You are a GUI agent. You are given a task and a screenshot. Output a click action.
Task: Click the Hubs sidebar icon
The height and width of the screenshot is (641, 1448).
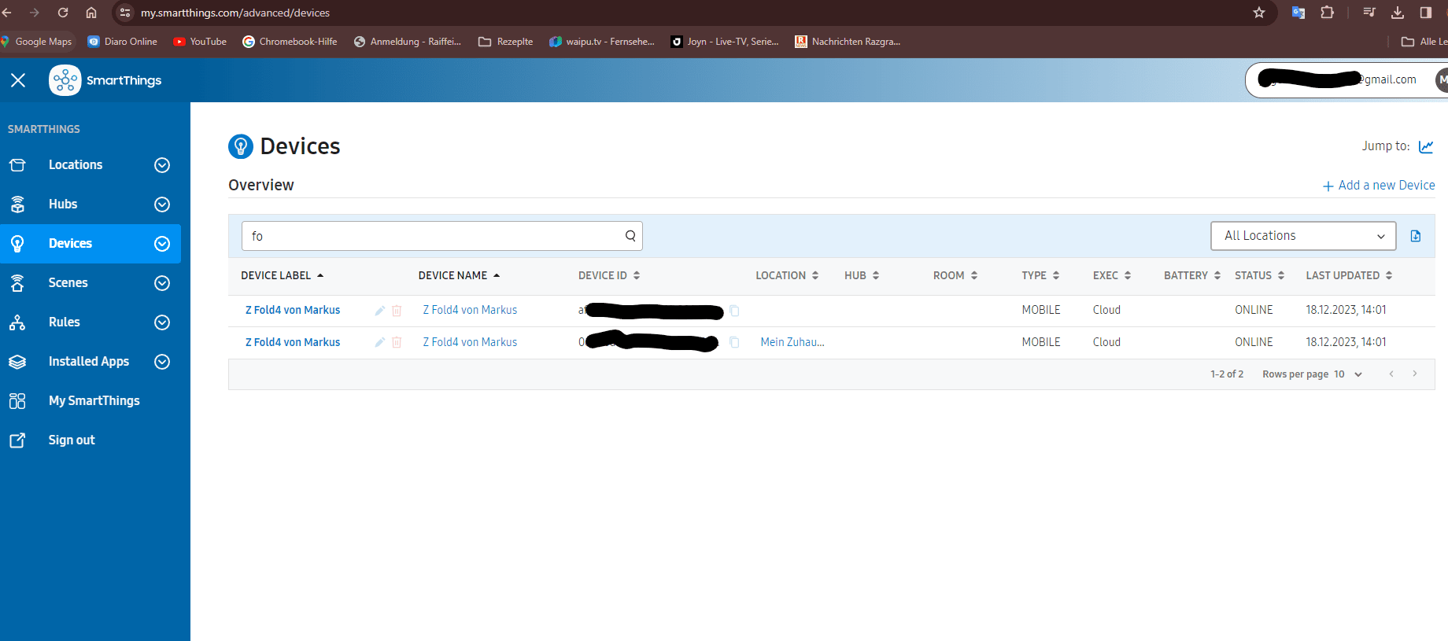pos(17,204)
